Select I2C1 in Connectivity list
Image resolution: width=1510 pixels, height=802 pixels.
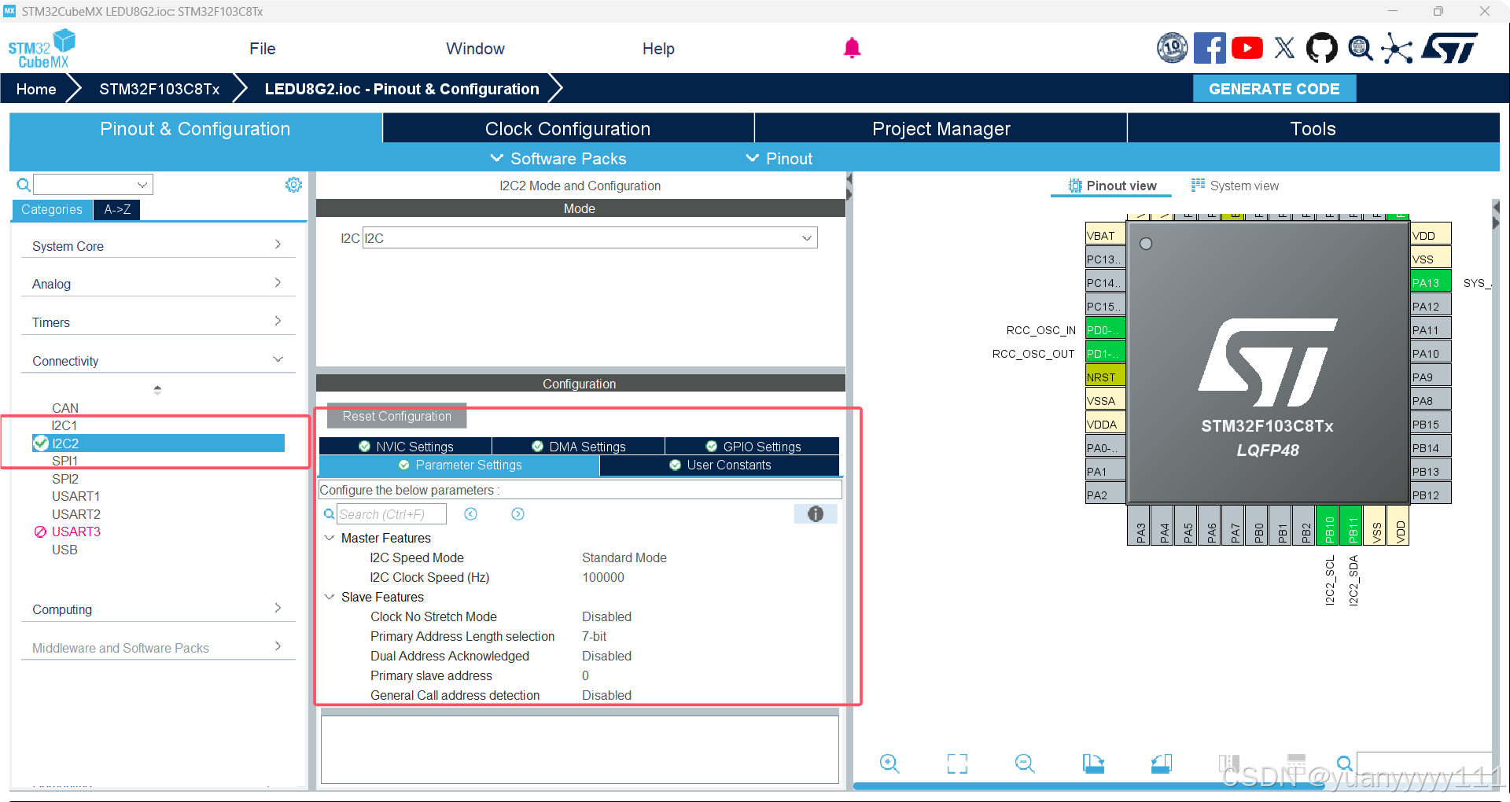64,426
